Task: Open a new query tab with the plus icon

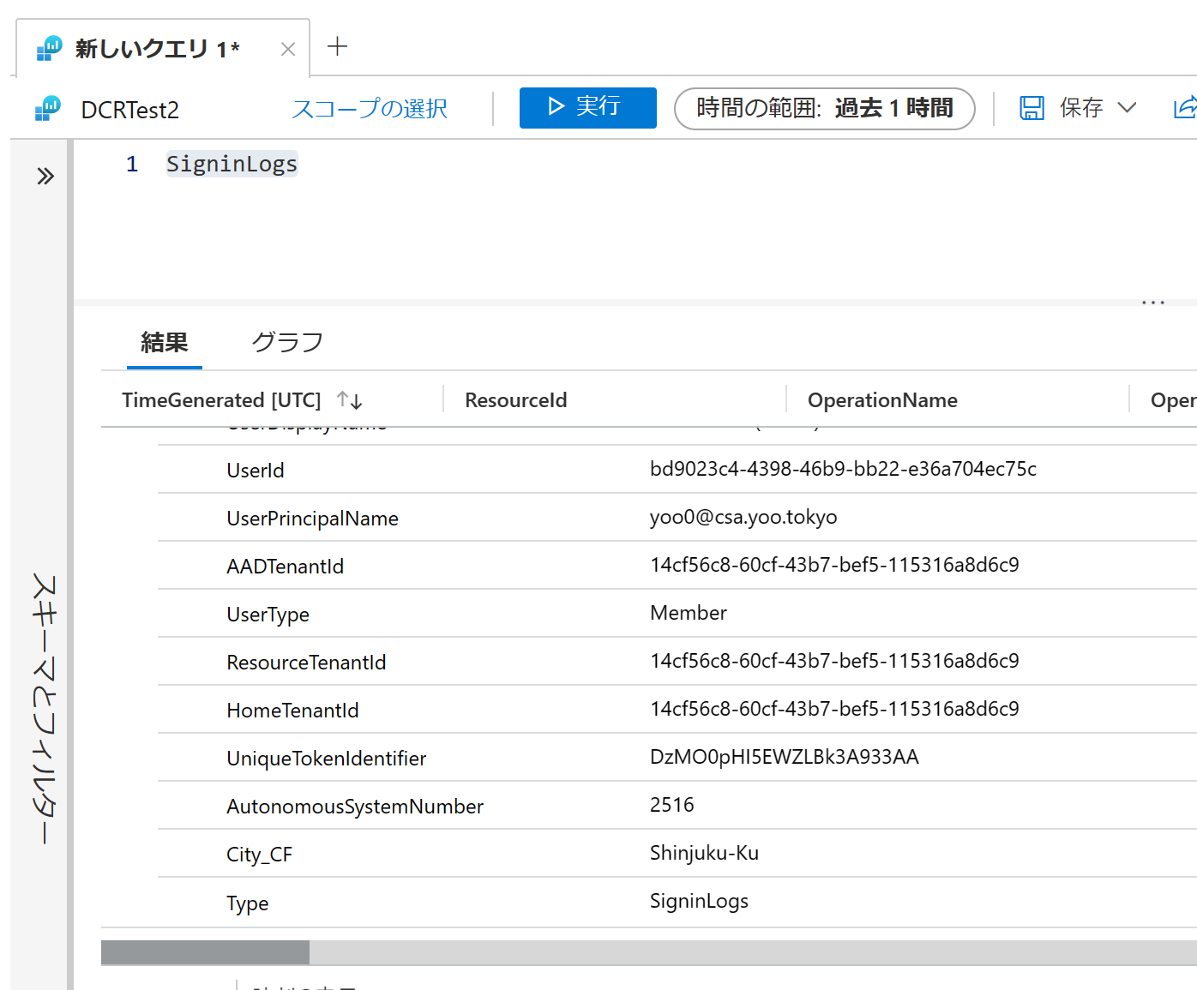Action: point(336,47)
